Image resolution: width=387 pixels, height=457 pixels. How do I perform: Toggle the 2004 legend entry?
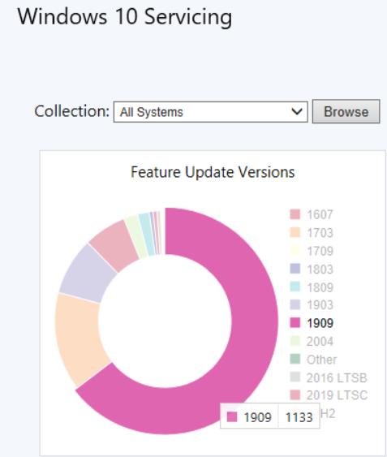coord(312,341)
